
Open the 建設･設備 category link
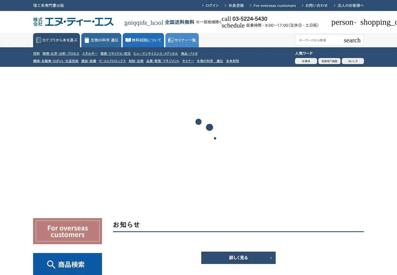[x=89, y=61]
